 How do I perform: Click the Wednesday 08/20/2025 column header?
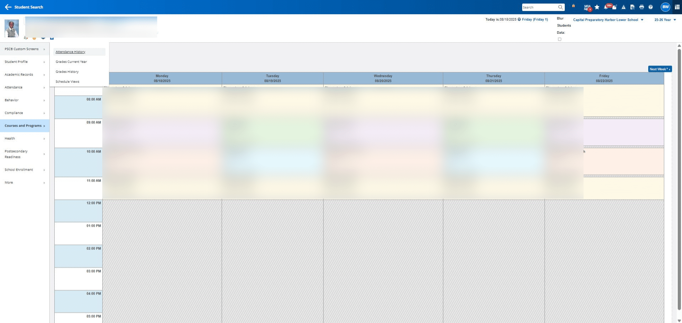[383, 78]
